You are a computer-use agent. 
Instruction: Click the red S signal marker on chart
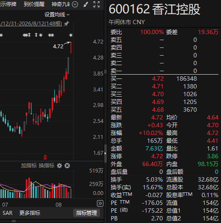click(45, 157)
